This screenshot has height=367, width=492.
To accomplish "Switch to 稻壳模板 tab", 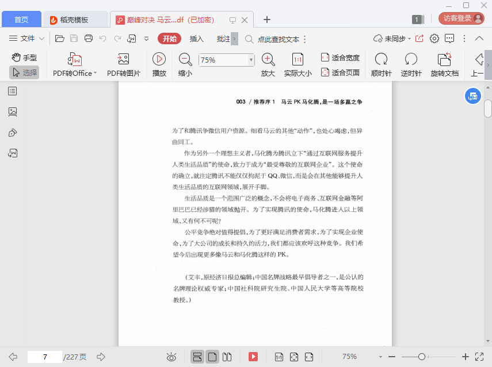I will click(x=75, y=20).
